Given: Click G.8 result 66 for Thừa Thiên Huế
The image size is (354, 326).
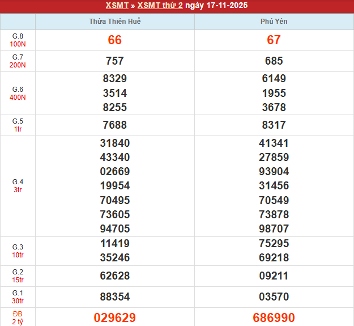Looking at the screenshot, I should click(x=114, y=40).
